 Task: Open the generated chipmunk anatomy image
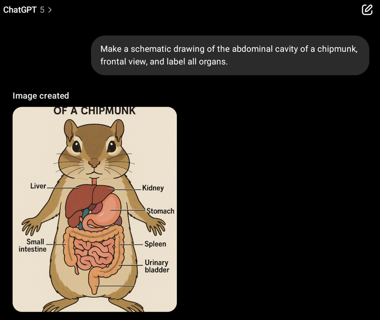pos(95,209)
